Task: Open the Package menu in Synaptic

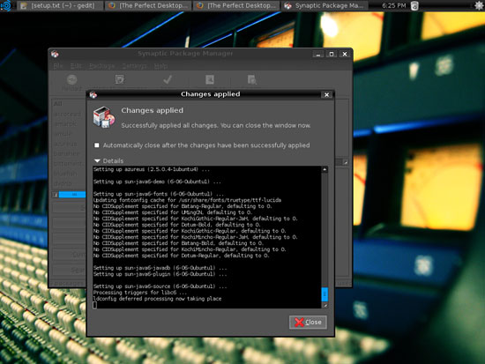Action: 101,66
